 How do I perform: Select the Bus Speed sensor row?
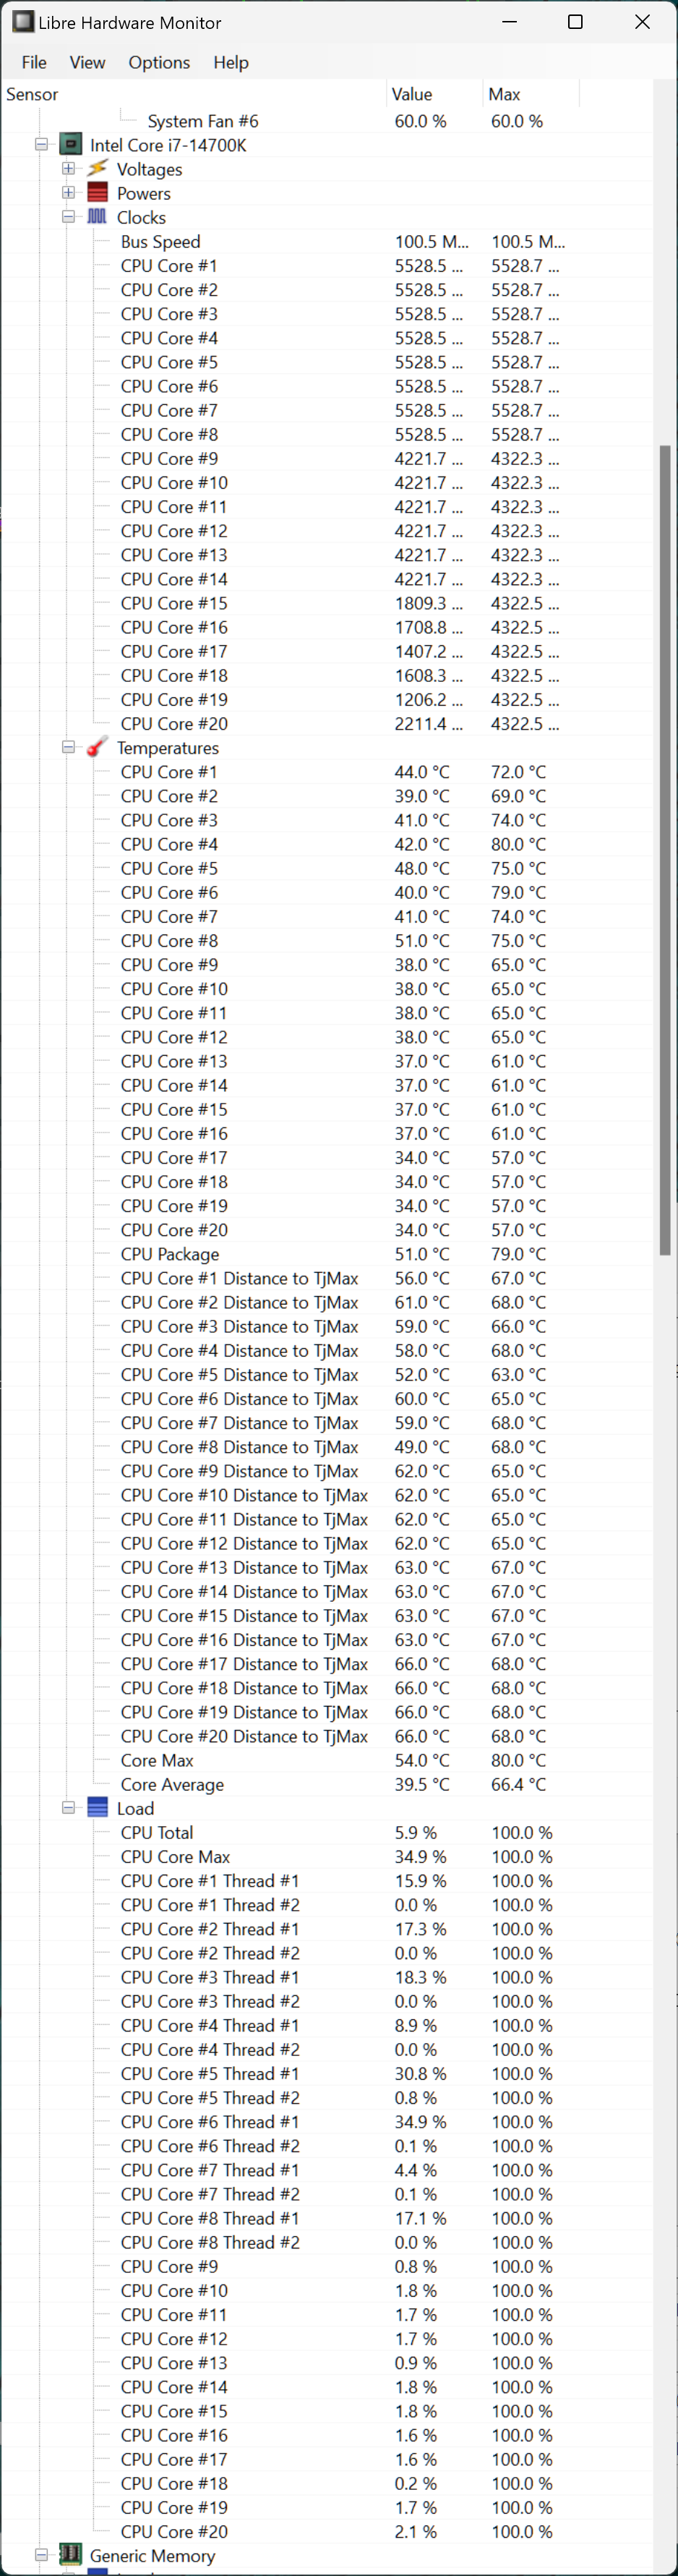[327, 242]
